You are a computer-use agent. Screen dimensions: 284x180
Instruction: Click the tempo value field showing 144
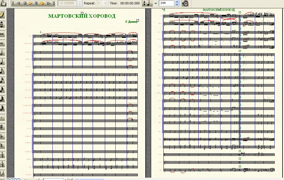[x=166, y=3]
